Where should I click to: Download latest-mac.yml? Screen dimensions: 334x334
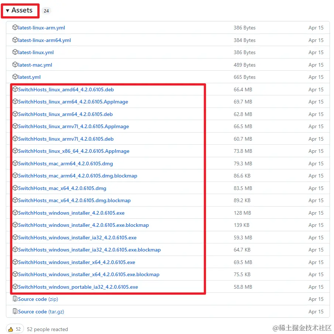tap(35, 65)
